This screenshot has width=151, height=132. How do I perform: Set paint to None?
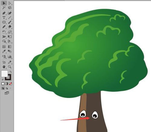pos(11,84)
